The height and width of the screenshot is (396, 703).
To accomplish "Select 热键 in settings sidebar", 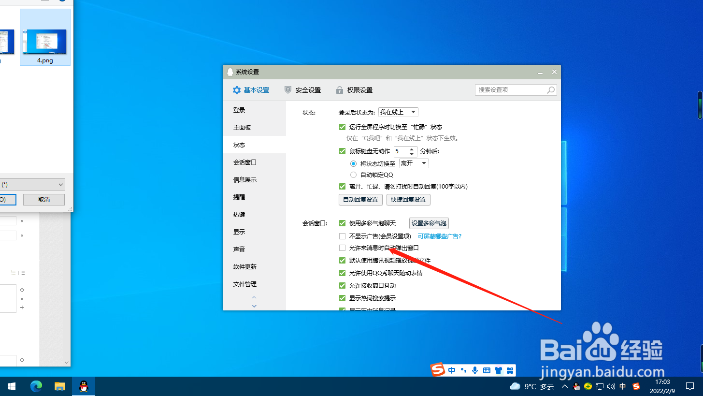I will tap(254, 215).
